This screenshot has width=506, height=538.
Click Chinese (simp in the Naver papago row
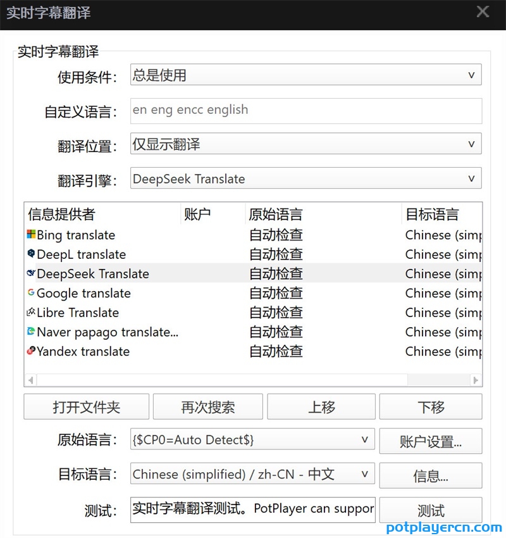[x=443, y=332]
